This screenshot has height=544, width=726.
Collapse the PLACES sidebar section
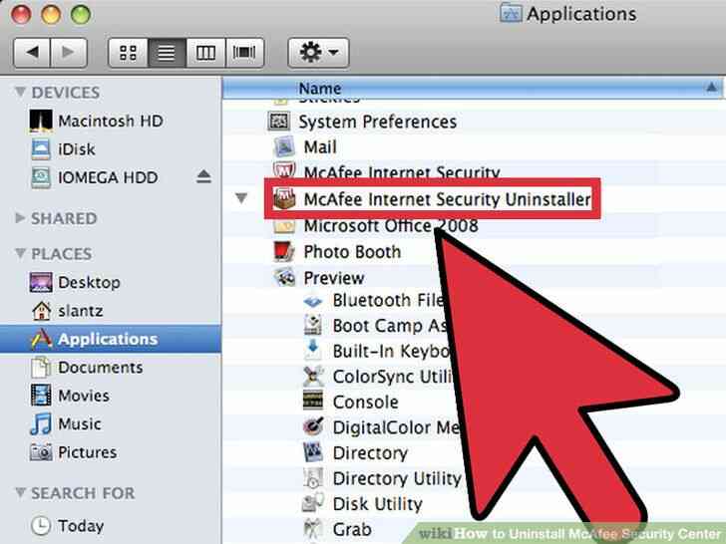(x=20, y=253)
